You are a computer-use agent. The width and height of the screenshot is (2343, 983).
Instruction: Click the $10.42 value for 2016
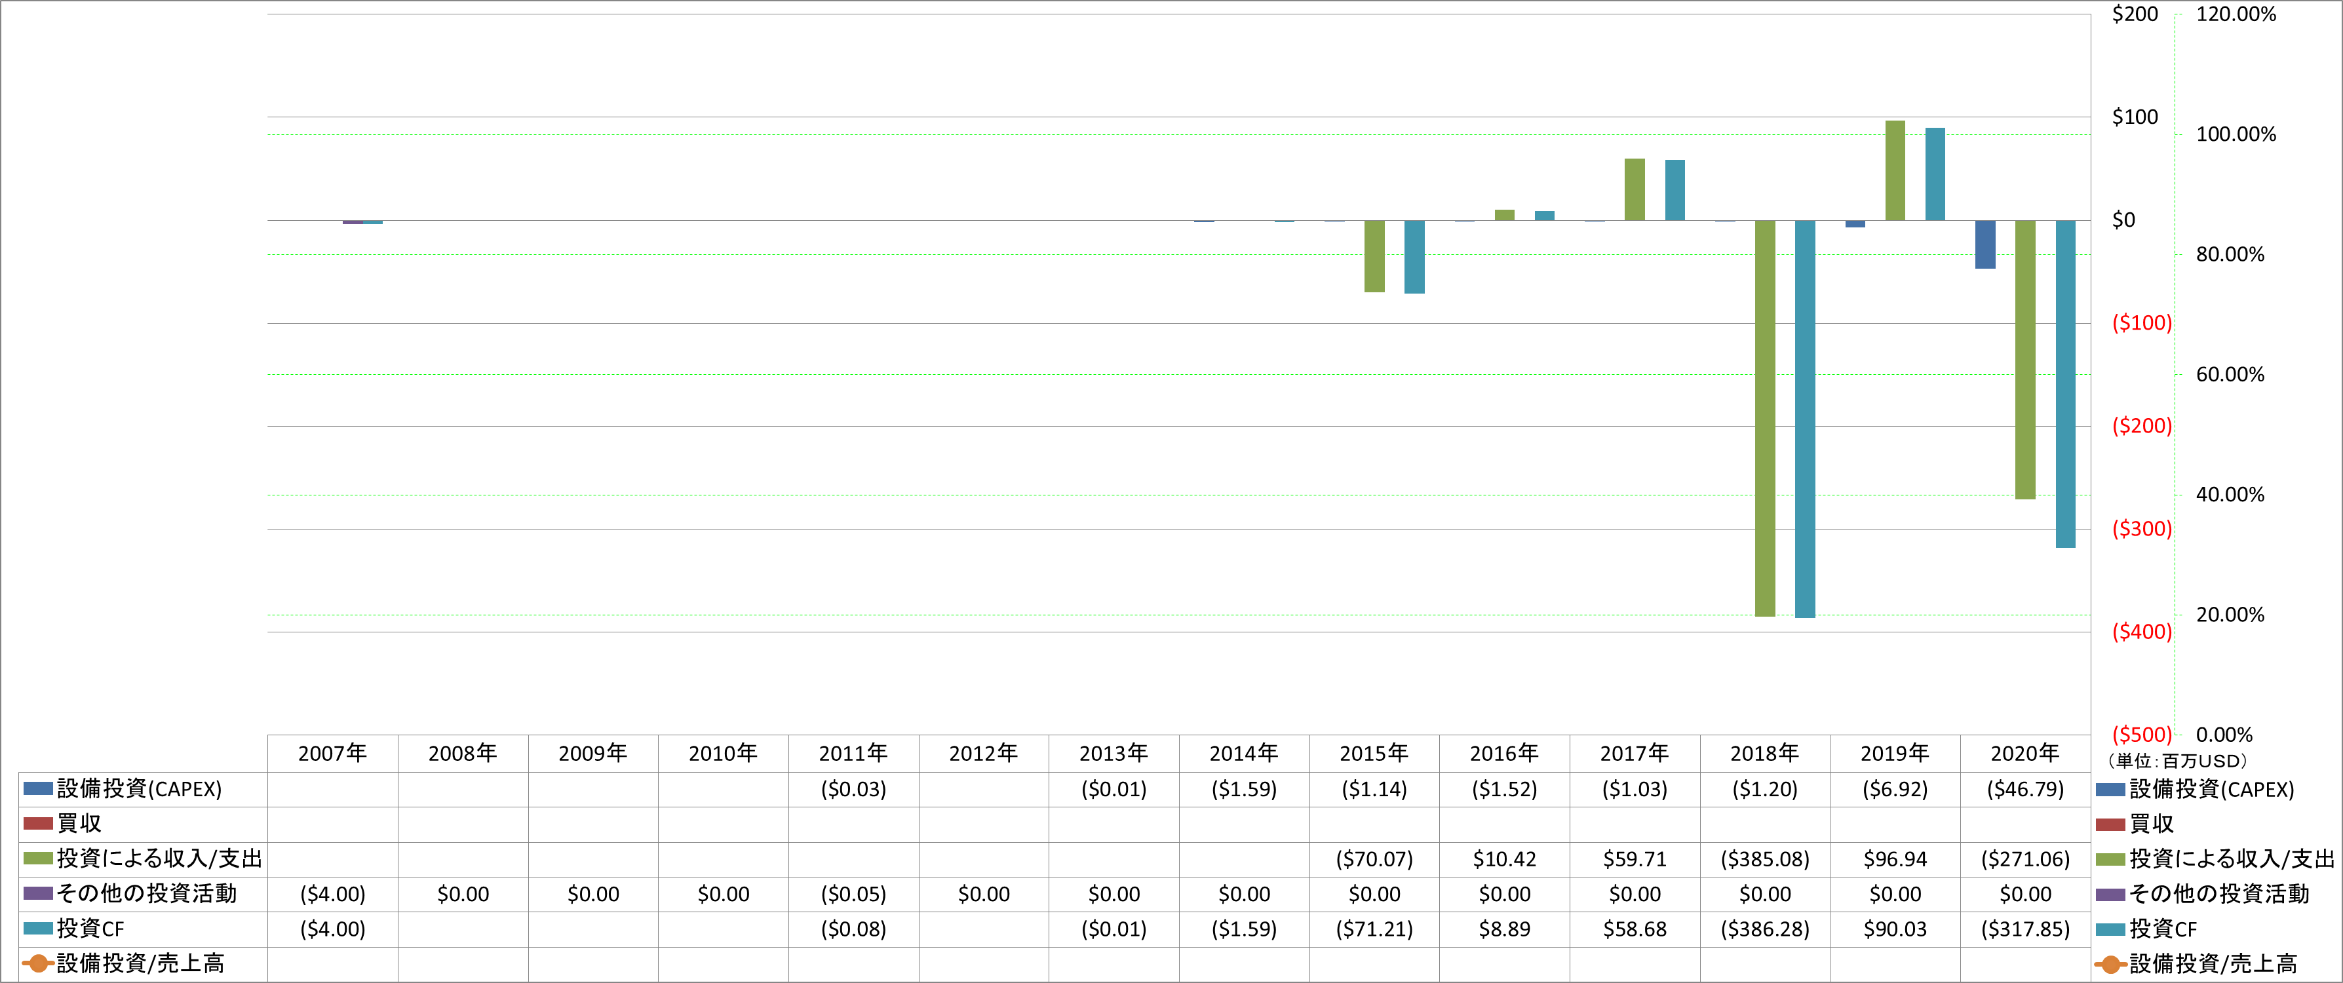click(1504, 859)
